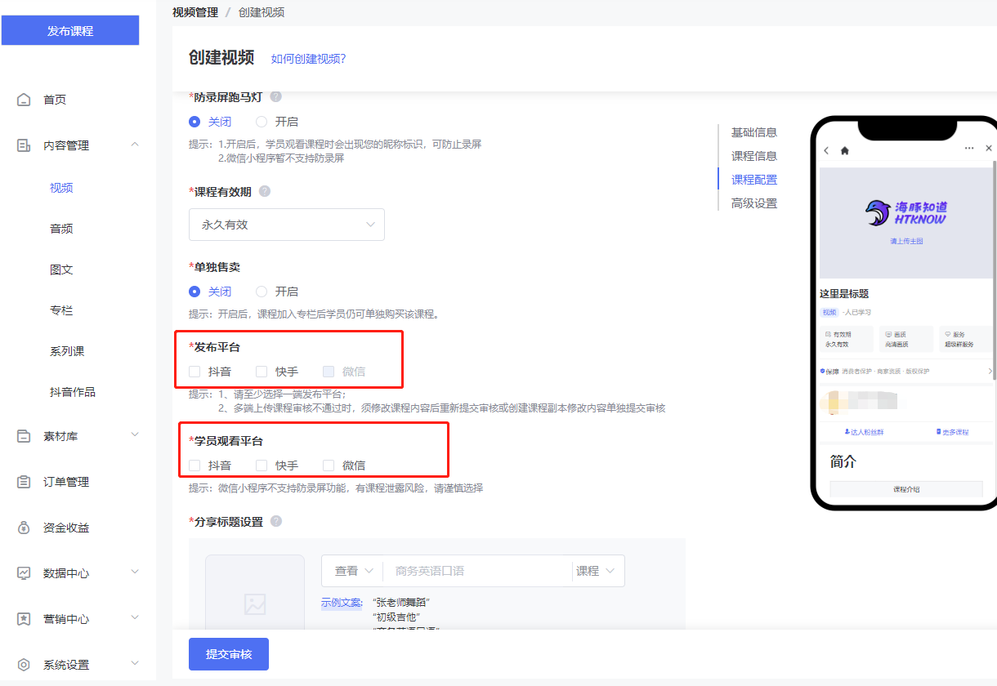Click the 内容管理 sidebar icon
This screenshot has width=997, height=686.
(x=24, y=145)
